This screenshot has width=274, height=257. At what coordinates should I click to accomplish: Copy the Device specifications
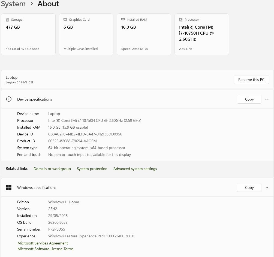tap(249, 99)
